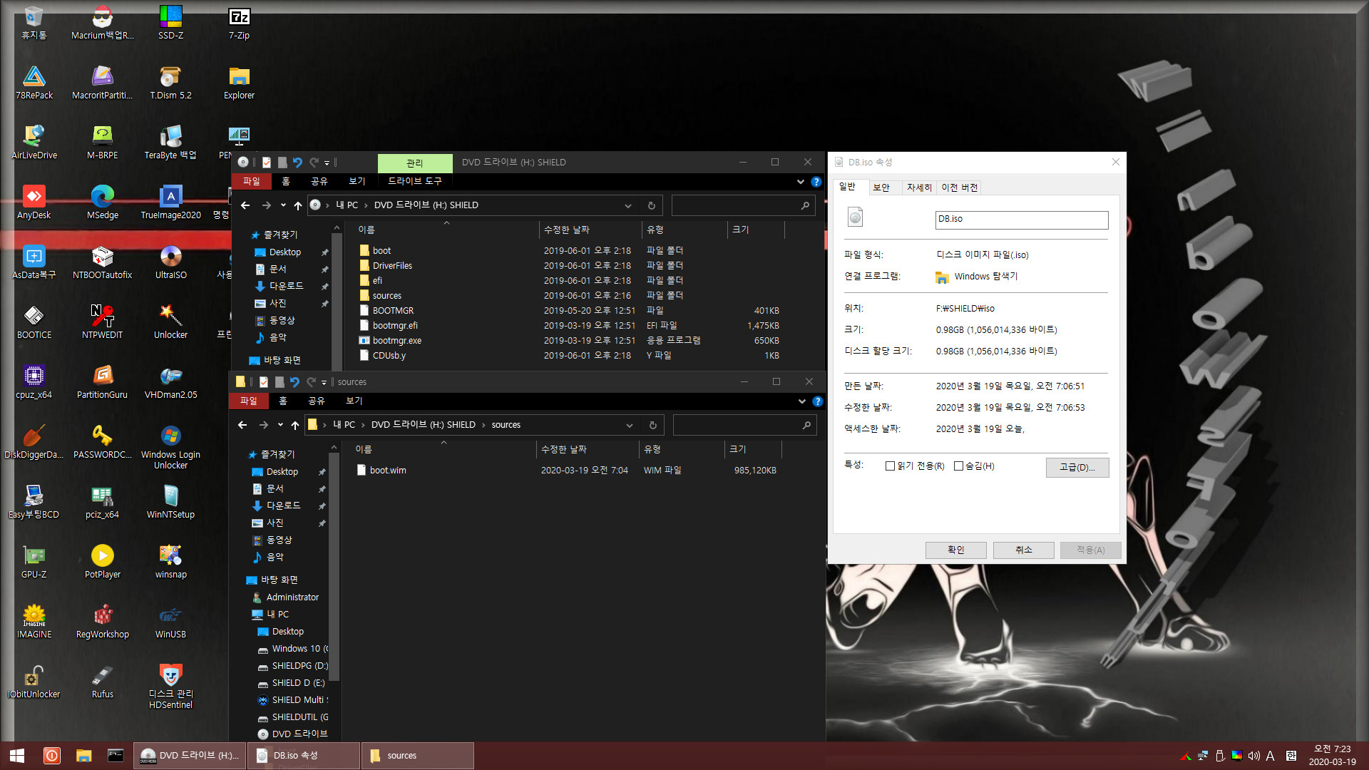The height and width of the screenshot is (770, 1369).
Task: Click the OK button in properties dialog
Action: (955, 550)
